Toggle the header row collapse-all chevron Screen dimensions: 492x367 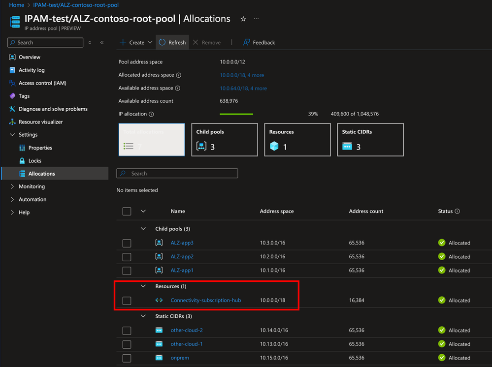pyautogui.click(x=143, y=211)
